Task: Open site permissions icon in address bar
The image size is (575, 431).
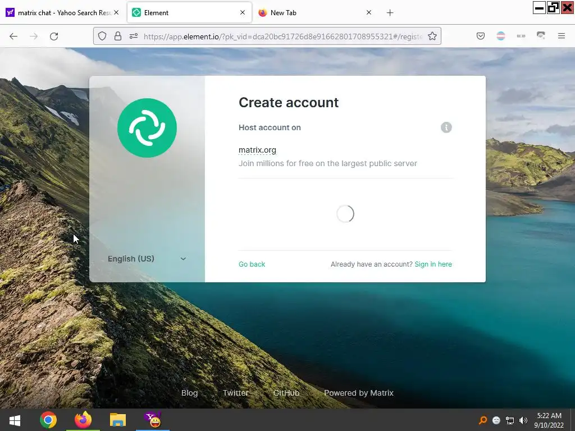Action: pos(134,36)
